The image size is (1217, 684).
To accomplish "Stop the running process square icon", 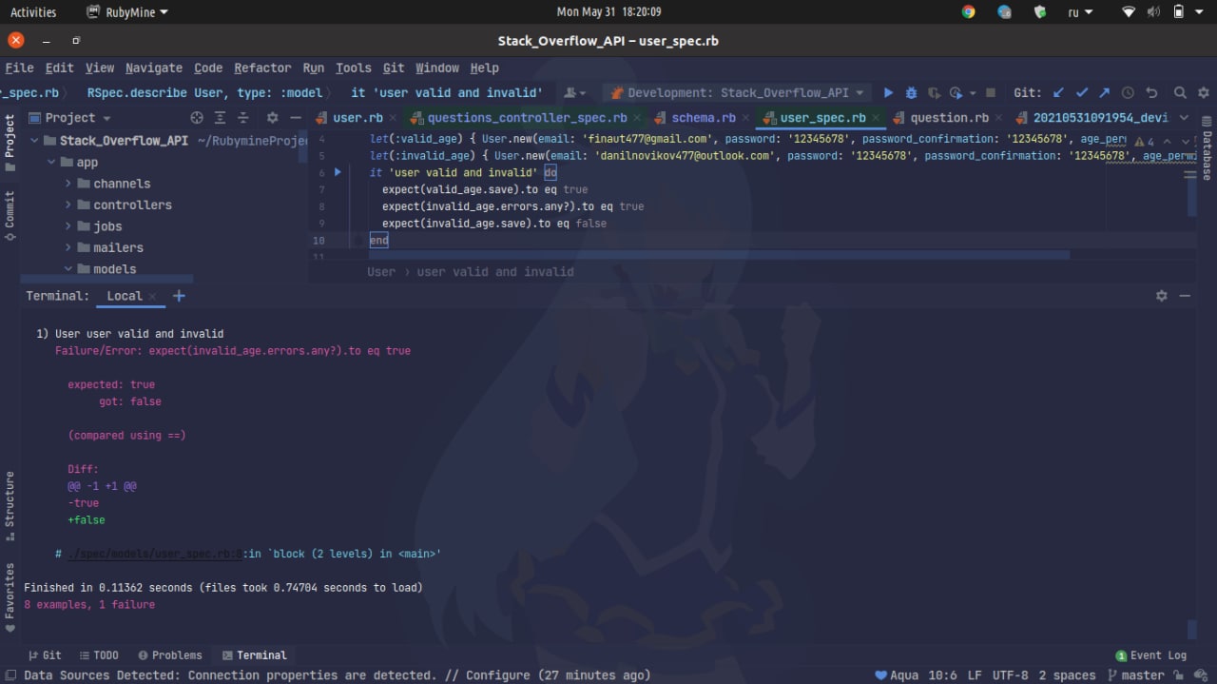I will (x=991, y=92).
